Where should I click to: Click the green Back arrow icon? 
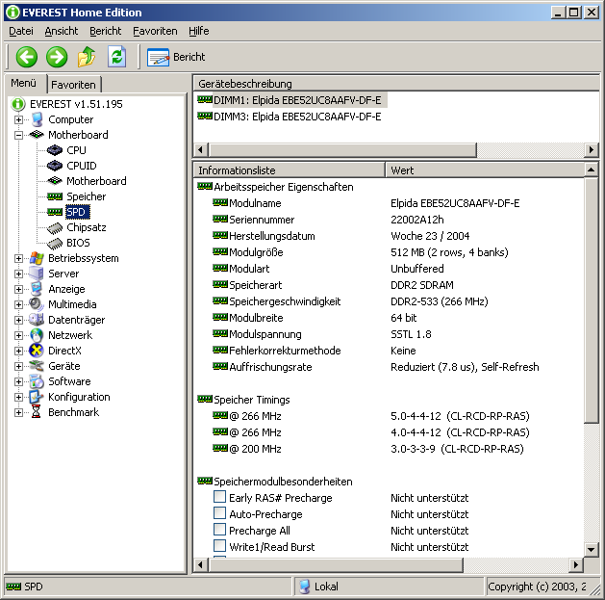(27, 57)
